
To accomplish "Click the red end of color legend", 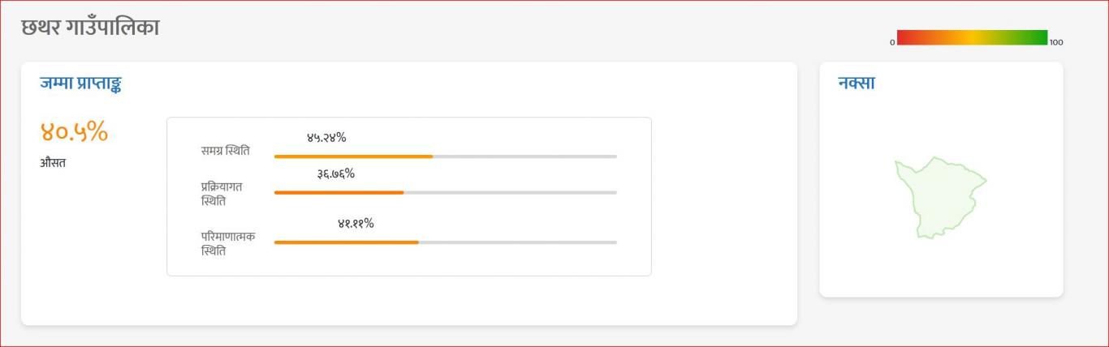I will click(905, 37).
